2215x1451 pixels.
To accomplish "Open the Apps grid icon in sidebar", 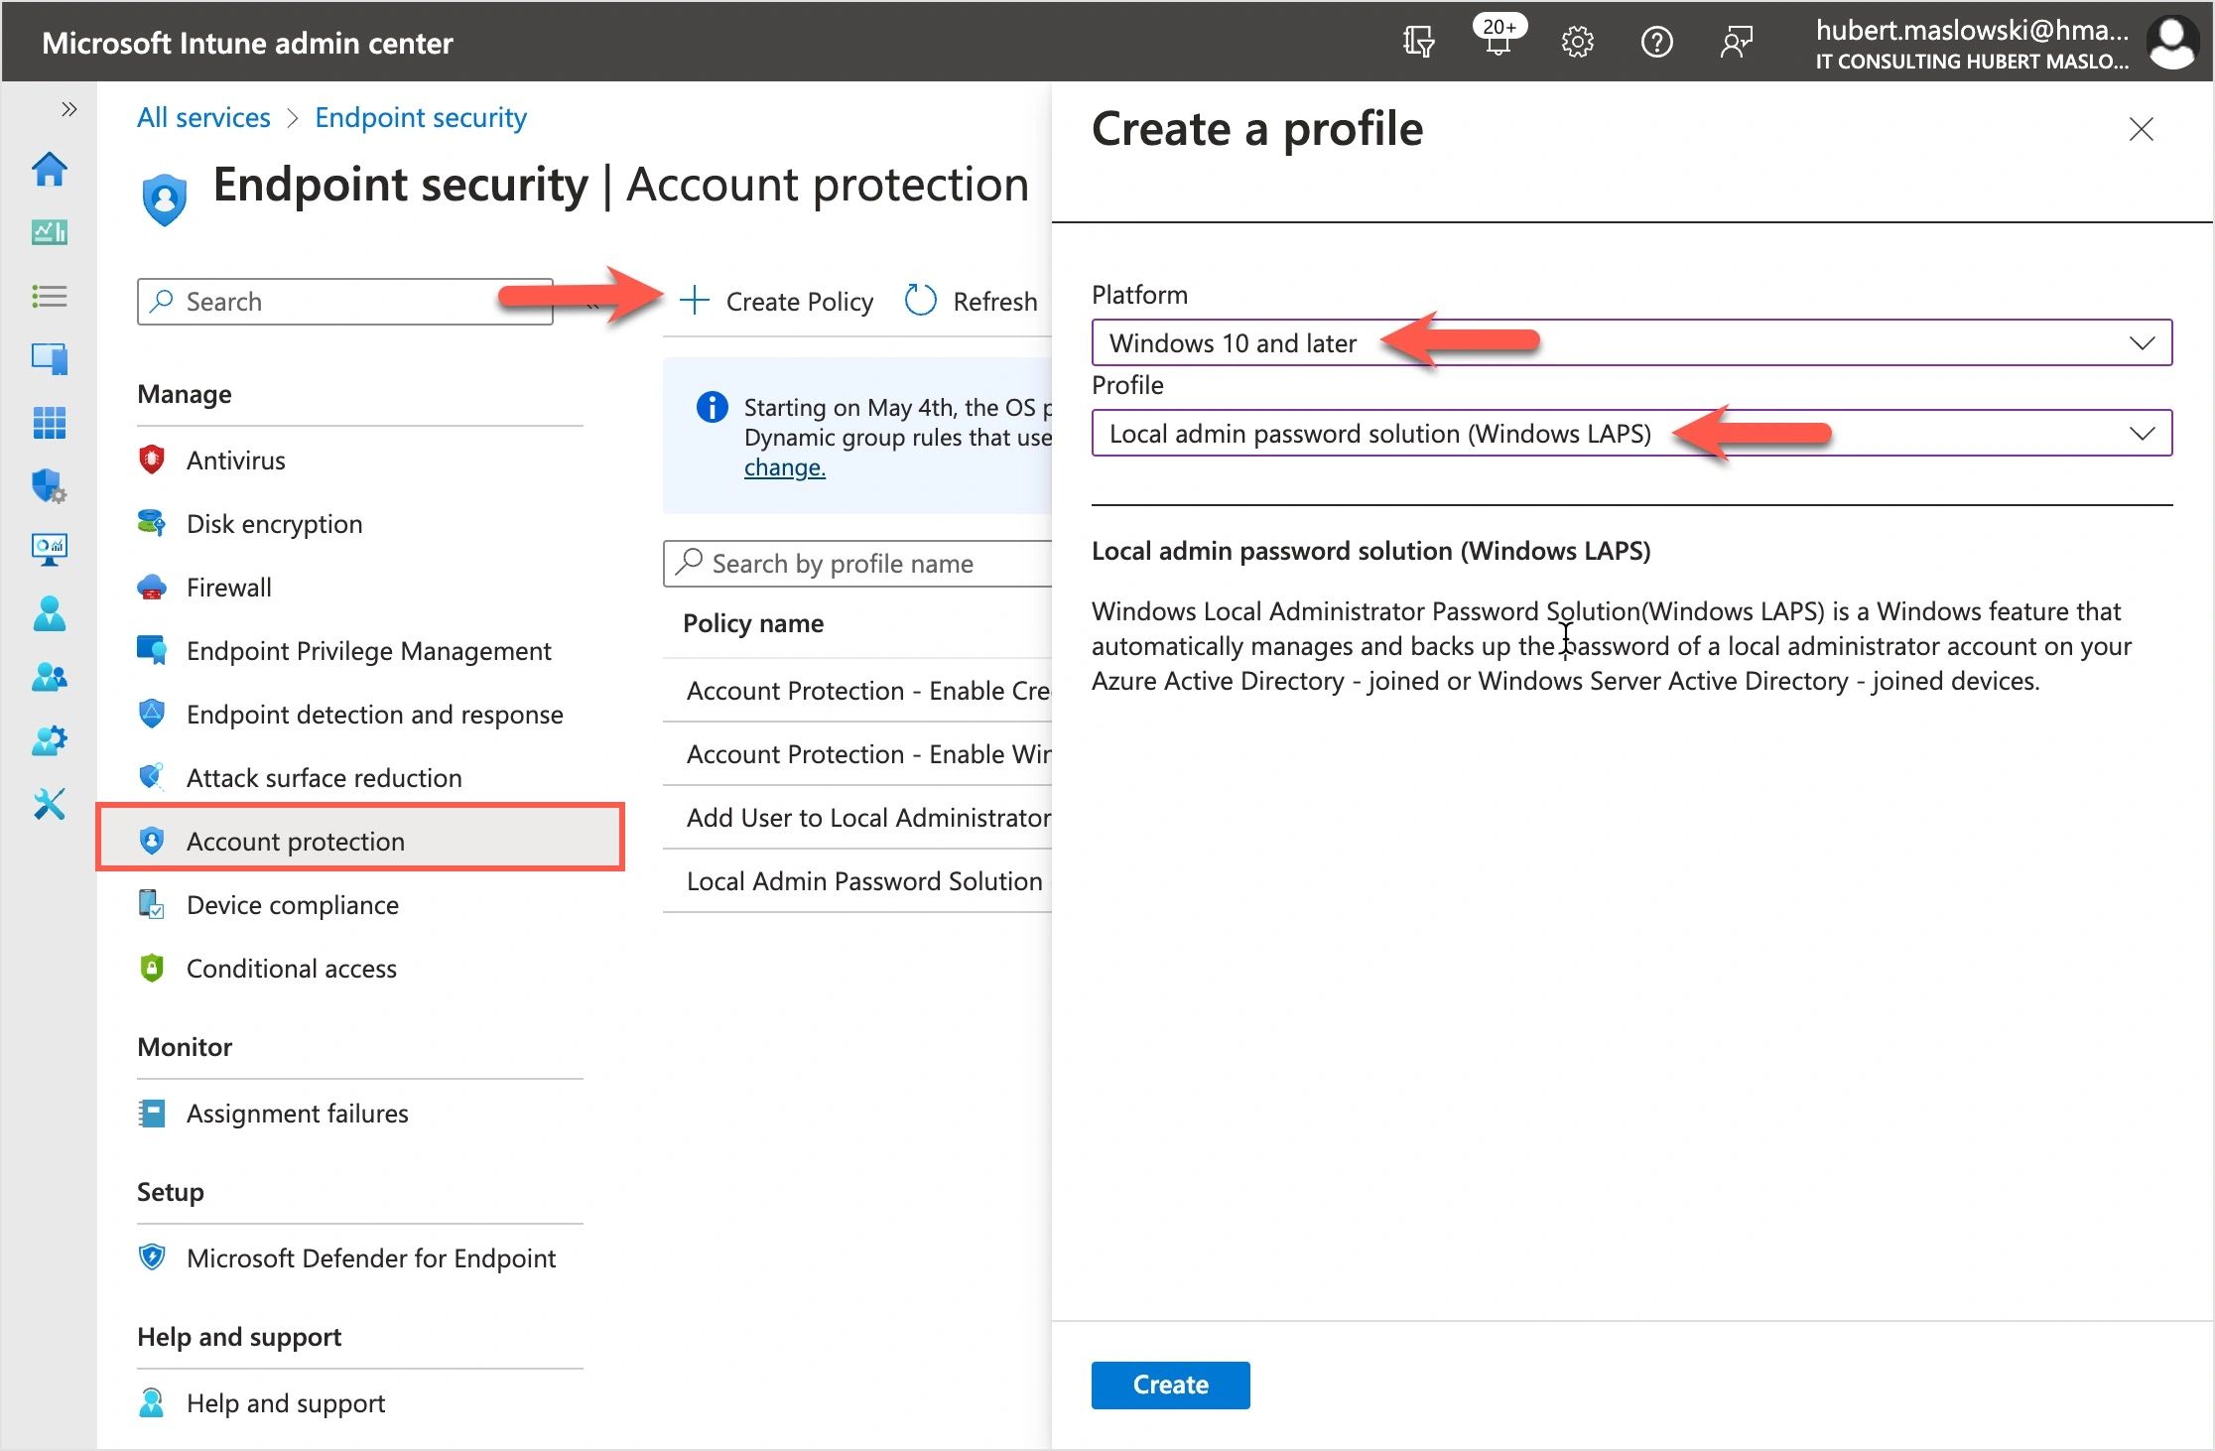I will pos(50,423).
